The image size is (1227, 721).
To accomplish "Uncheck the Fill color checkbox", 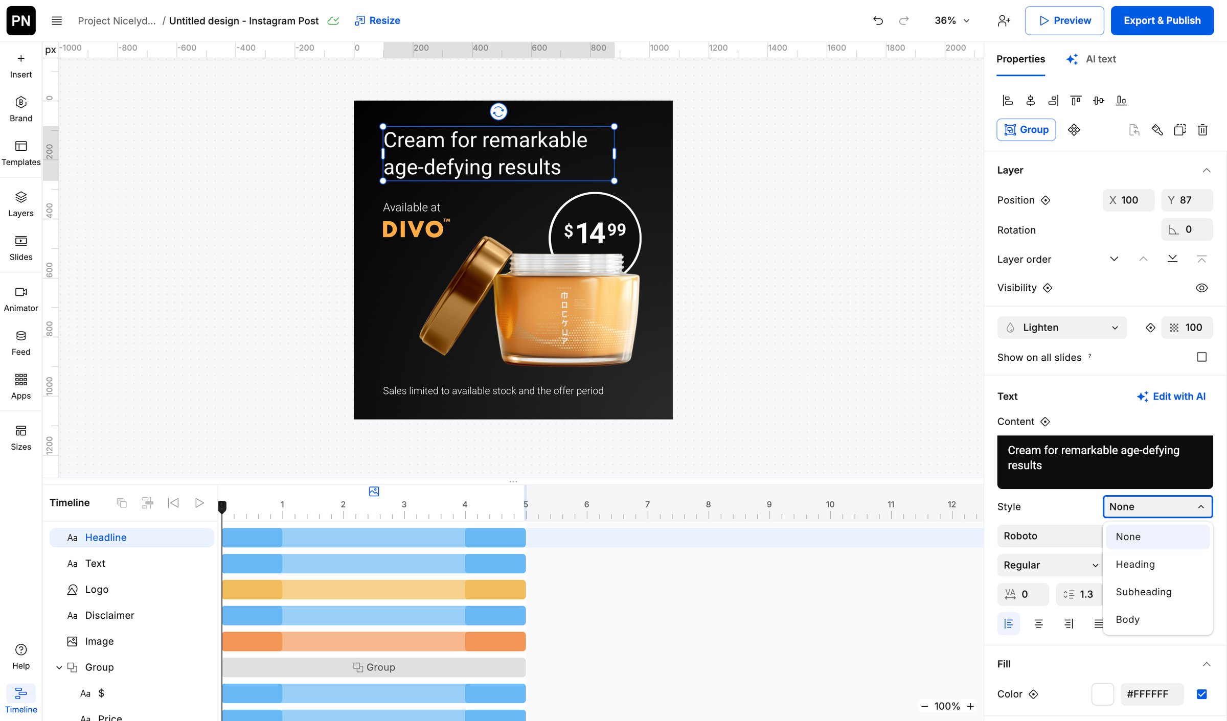I will (1202, 694).
